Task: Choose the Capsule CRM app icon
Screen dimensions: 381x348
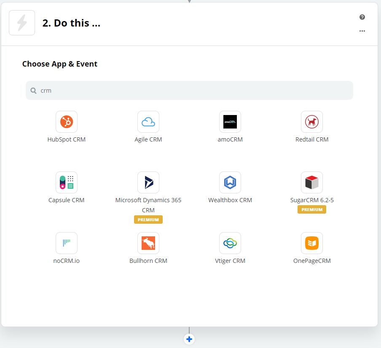Action: (x=66, y=182)
